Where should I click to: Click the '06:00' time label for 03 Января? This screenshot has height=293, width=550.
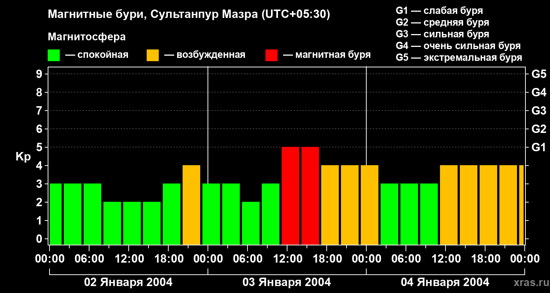247,259
